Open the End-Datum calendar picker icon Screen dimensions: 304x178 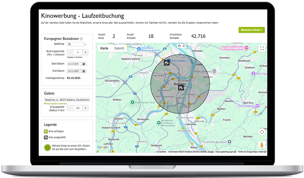[84, 71]
